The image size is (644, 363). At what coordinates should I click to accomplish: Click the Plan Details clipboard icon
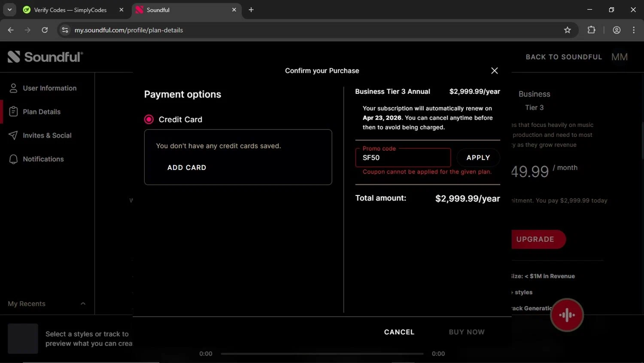[x=13, y=112]
